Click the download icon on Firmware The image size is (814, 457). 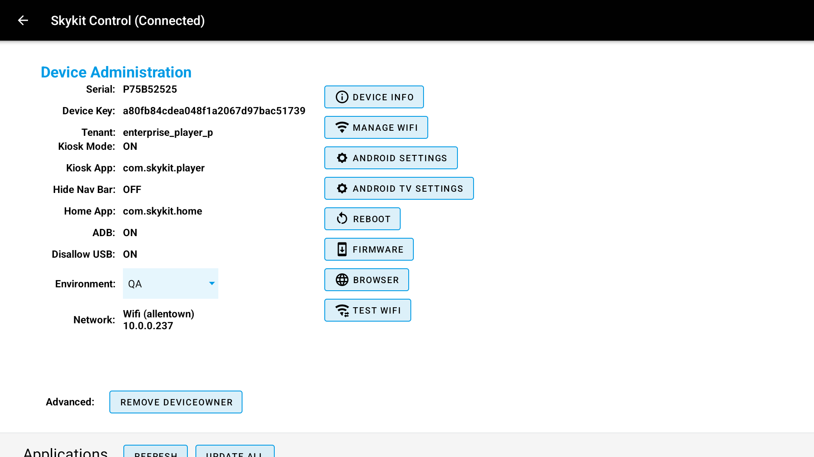click(x=342, y=249)
